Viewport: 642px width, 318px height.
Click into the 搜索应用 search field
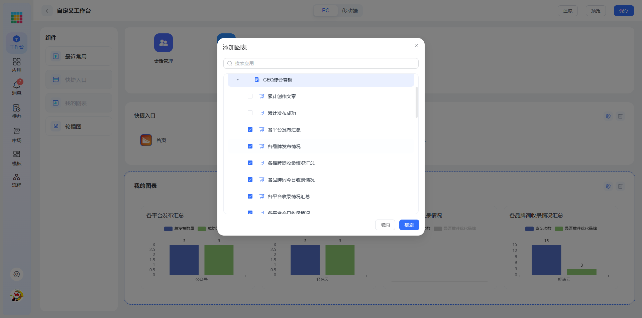(x=321, y=63)
